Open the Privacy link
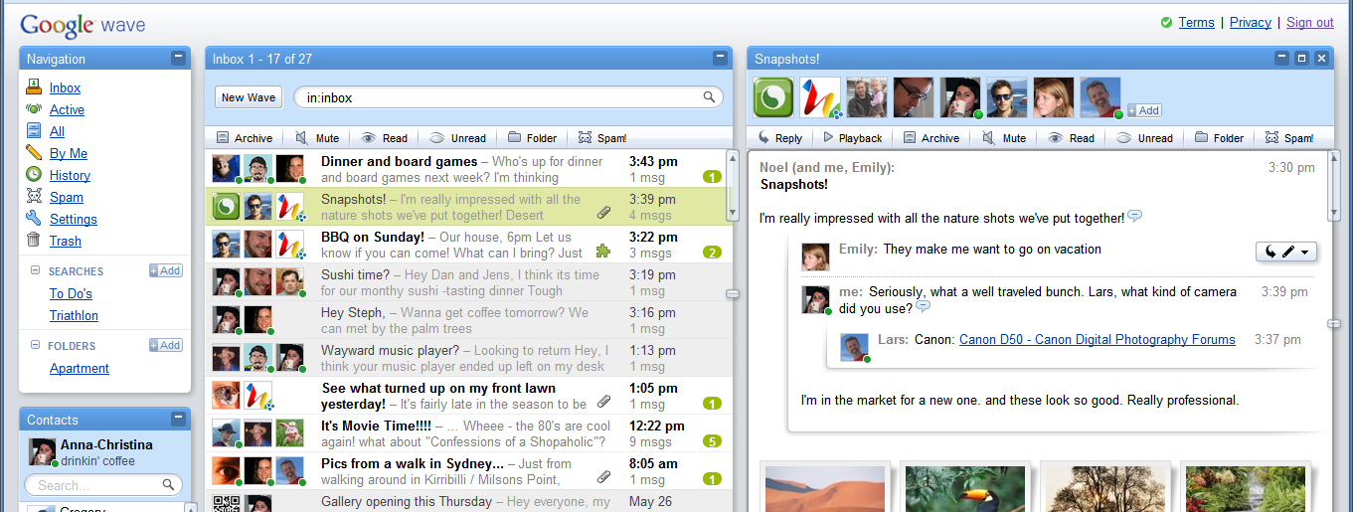1353x512 pixels. pyautogui.click(x=1251, y=22)
